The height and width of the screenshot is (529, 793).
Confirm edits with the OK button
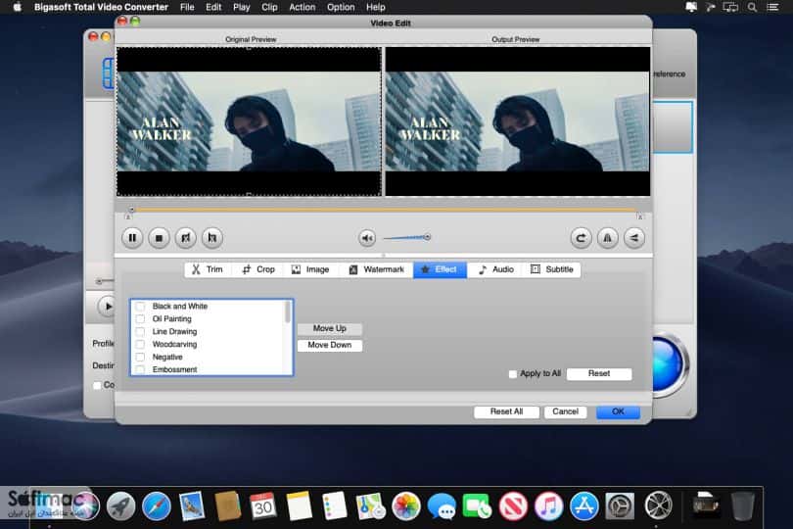coord(618,412)
